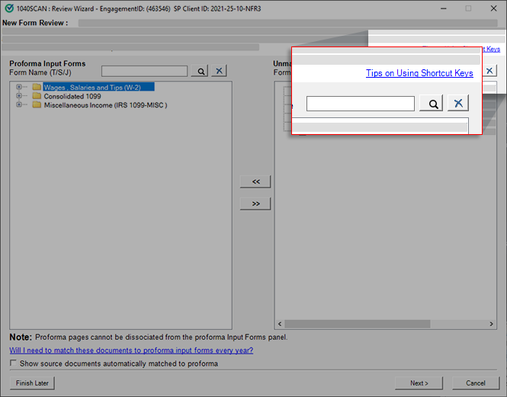This screenshot has width=507, height=397.
Task: Toggle Show source documents automatically matched checkbox
Action: pos(13,363)
